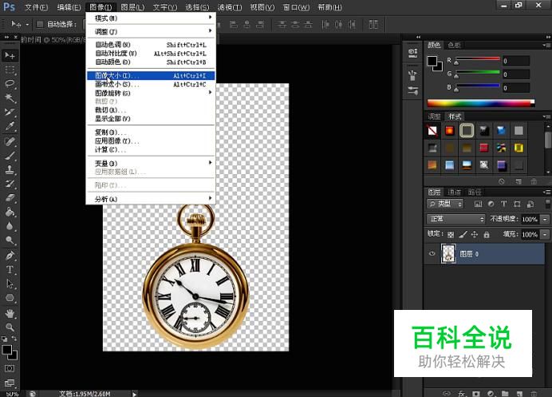552x397 pixels.
Task: Change screen mode icon in toolbox
Action: pyautogui.click(x=10, y=383)
